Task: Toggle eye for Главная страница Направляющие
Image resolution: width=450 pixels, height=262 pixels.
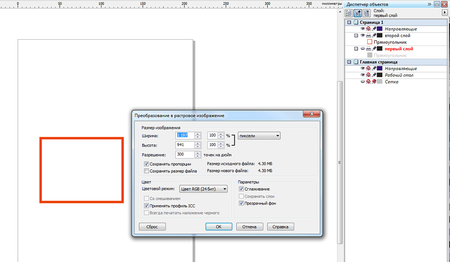Action: [363, 68]
